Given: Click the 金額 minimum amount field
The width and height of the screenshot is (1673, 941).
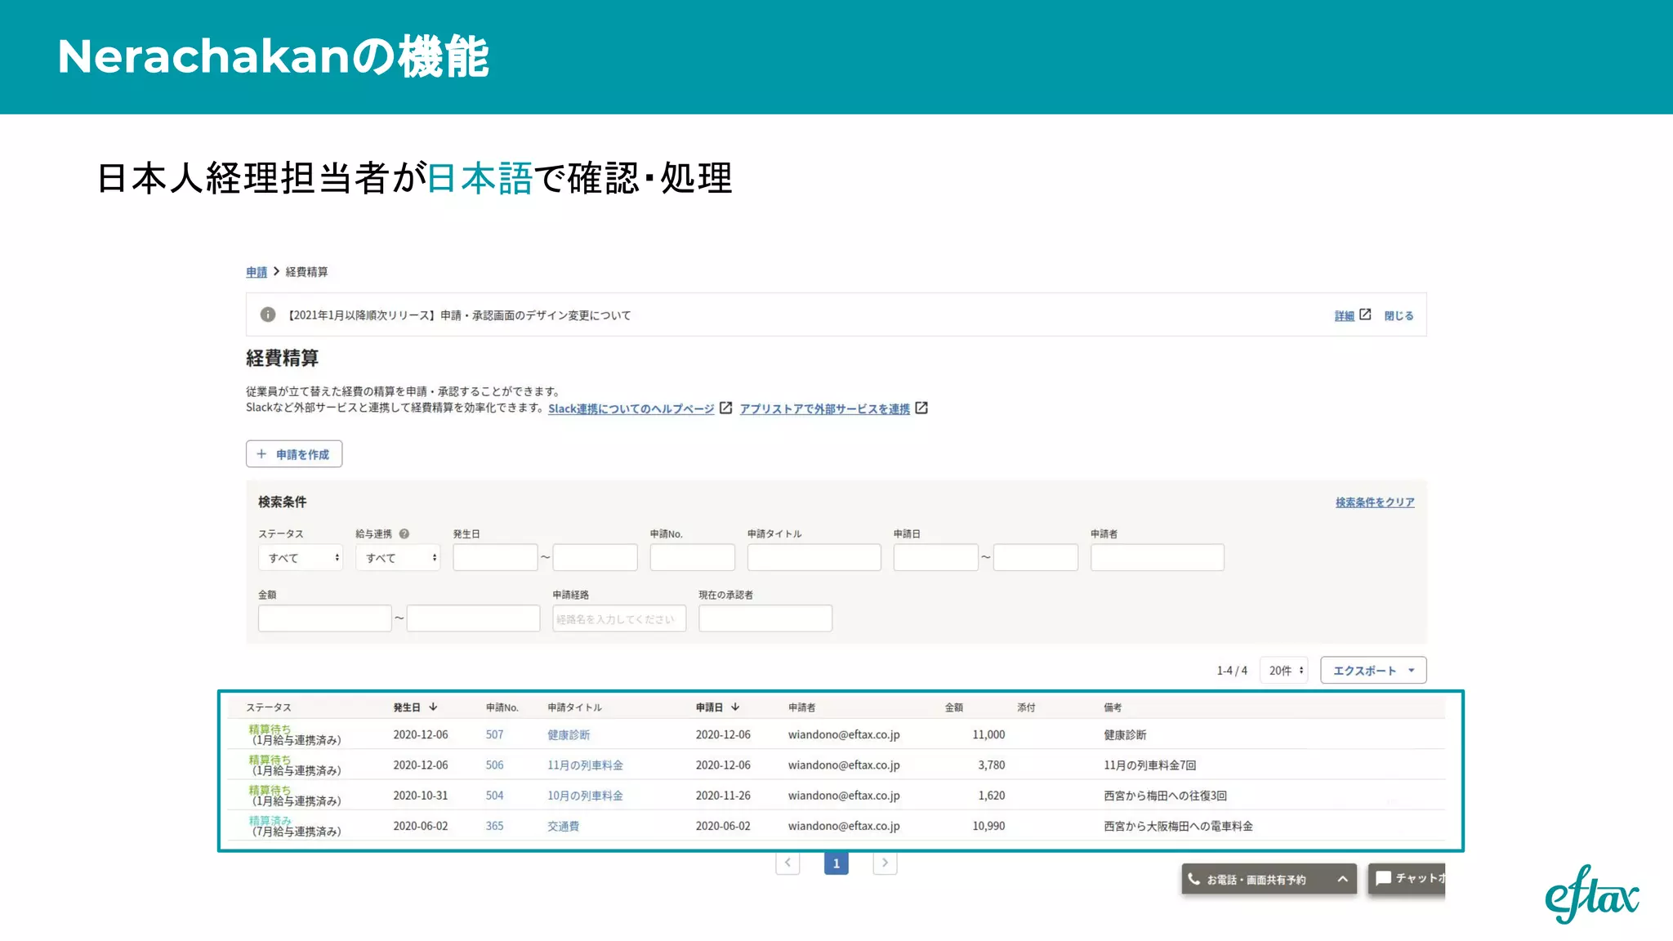Looking at the screenshot, I should 325,618.
